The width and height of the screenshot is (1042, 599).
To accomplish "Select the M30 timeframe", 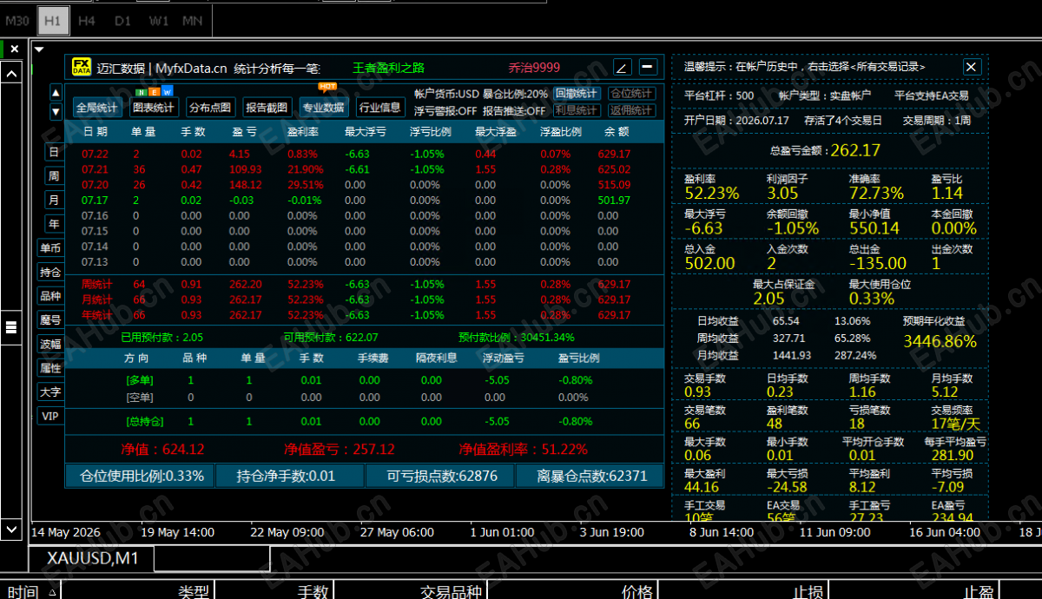I will pos(17,19).
